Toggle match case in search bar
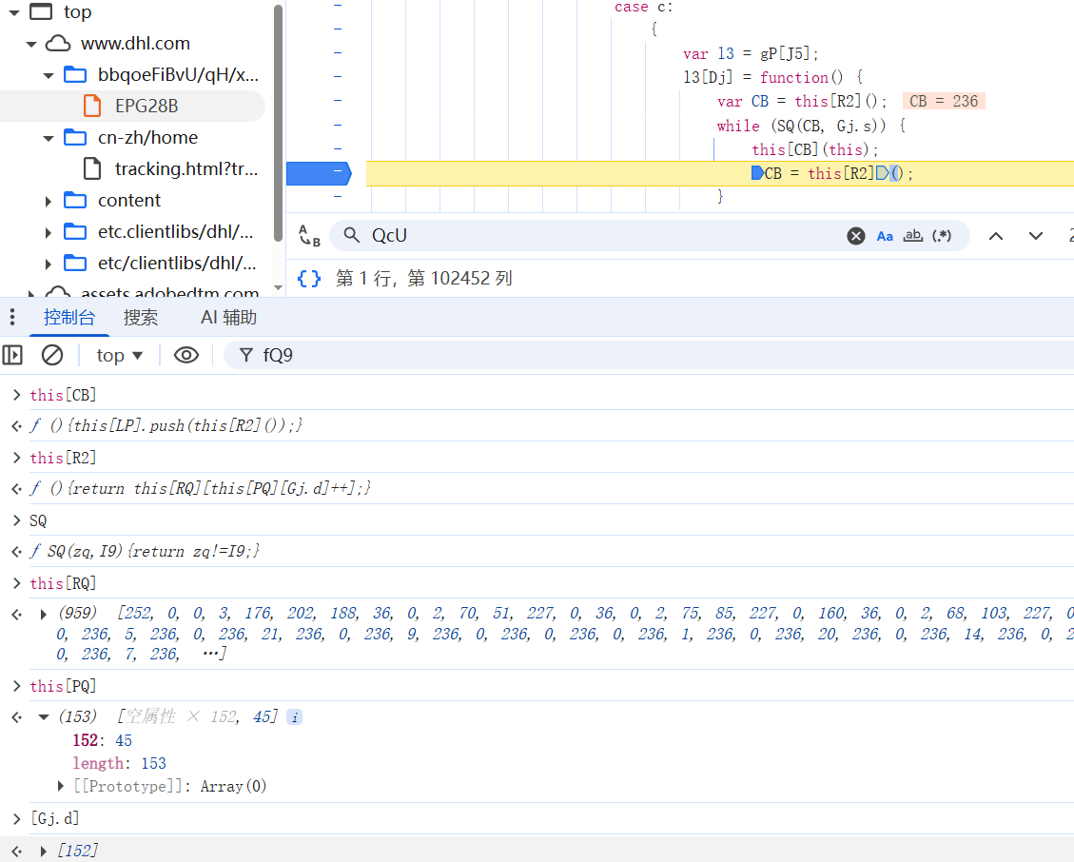1074x862 pixels. (x=885, y=236)
